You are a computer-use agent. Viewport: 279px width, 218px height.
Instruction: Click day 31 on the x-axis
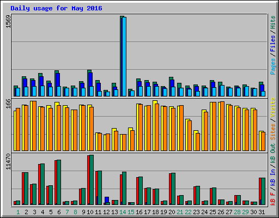[x=262, y=212]
